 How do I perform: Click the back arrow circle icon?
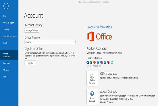pos(6,6)
